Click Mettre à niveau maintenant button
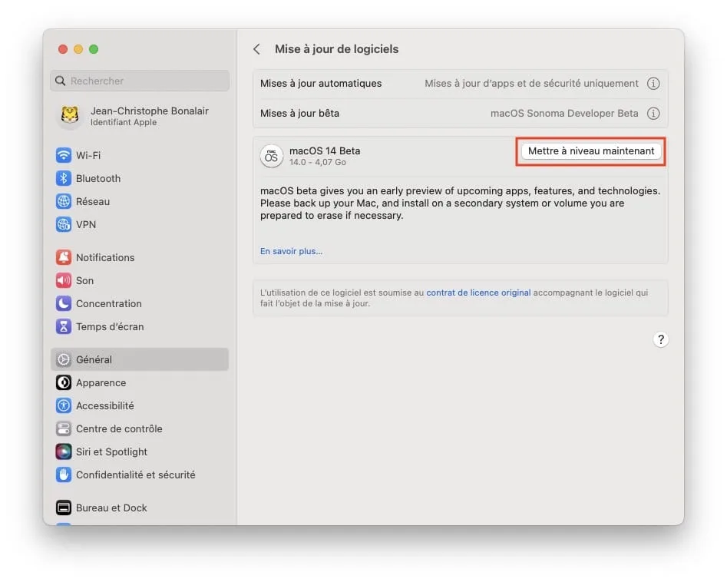Image resolution: width=727 pixels, height=582 pixels. click(x=591, y=151)
